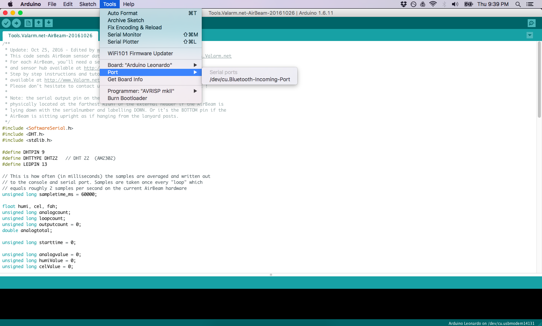
Task: Click the clock showing Thu 9:39 PM
Action: pyautogui.click(x=493, y=4)
